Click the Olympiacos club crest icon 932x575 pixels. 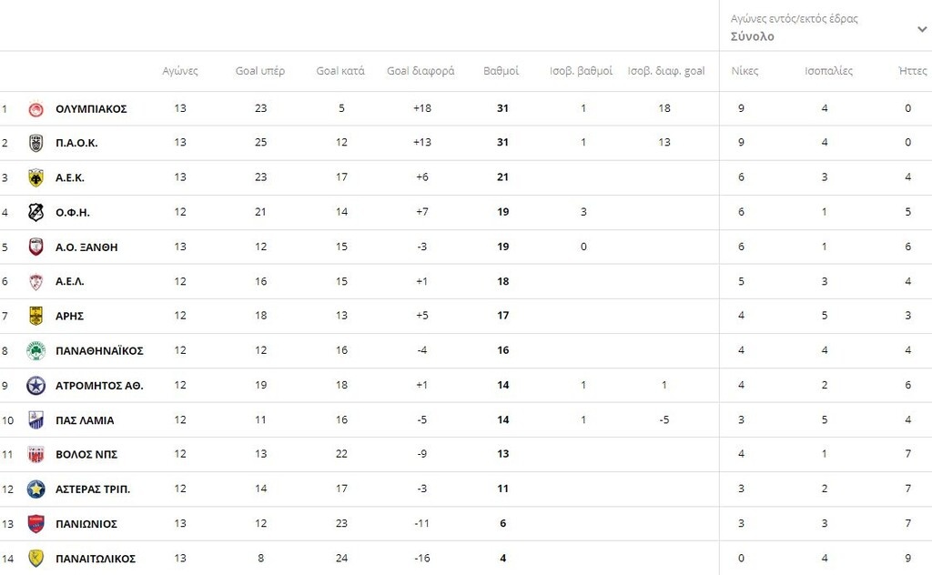coord(35,109)
